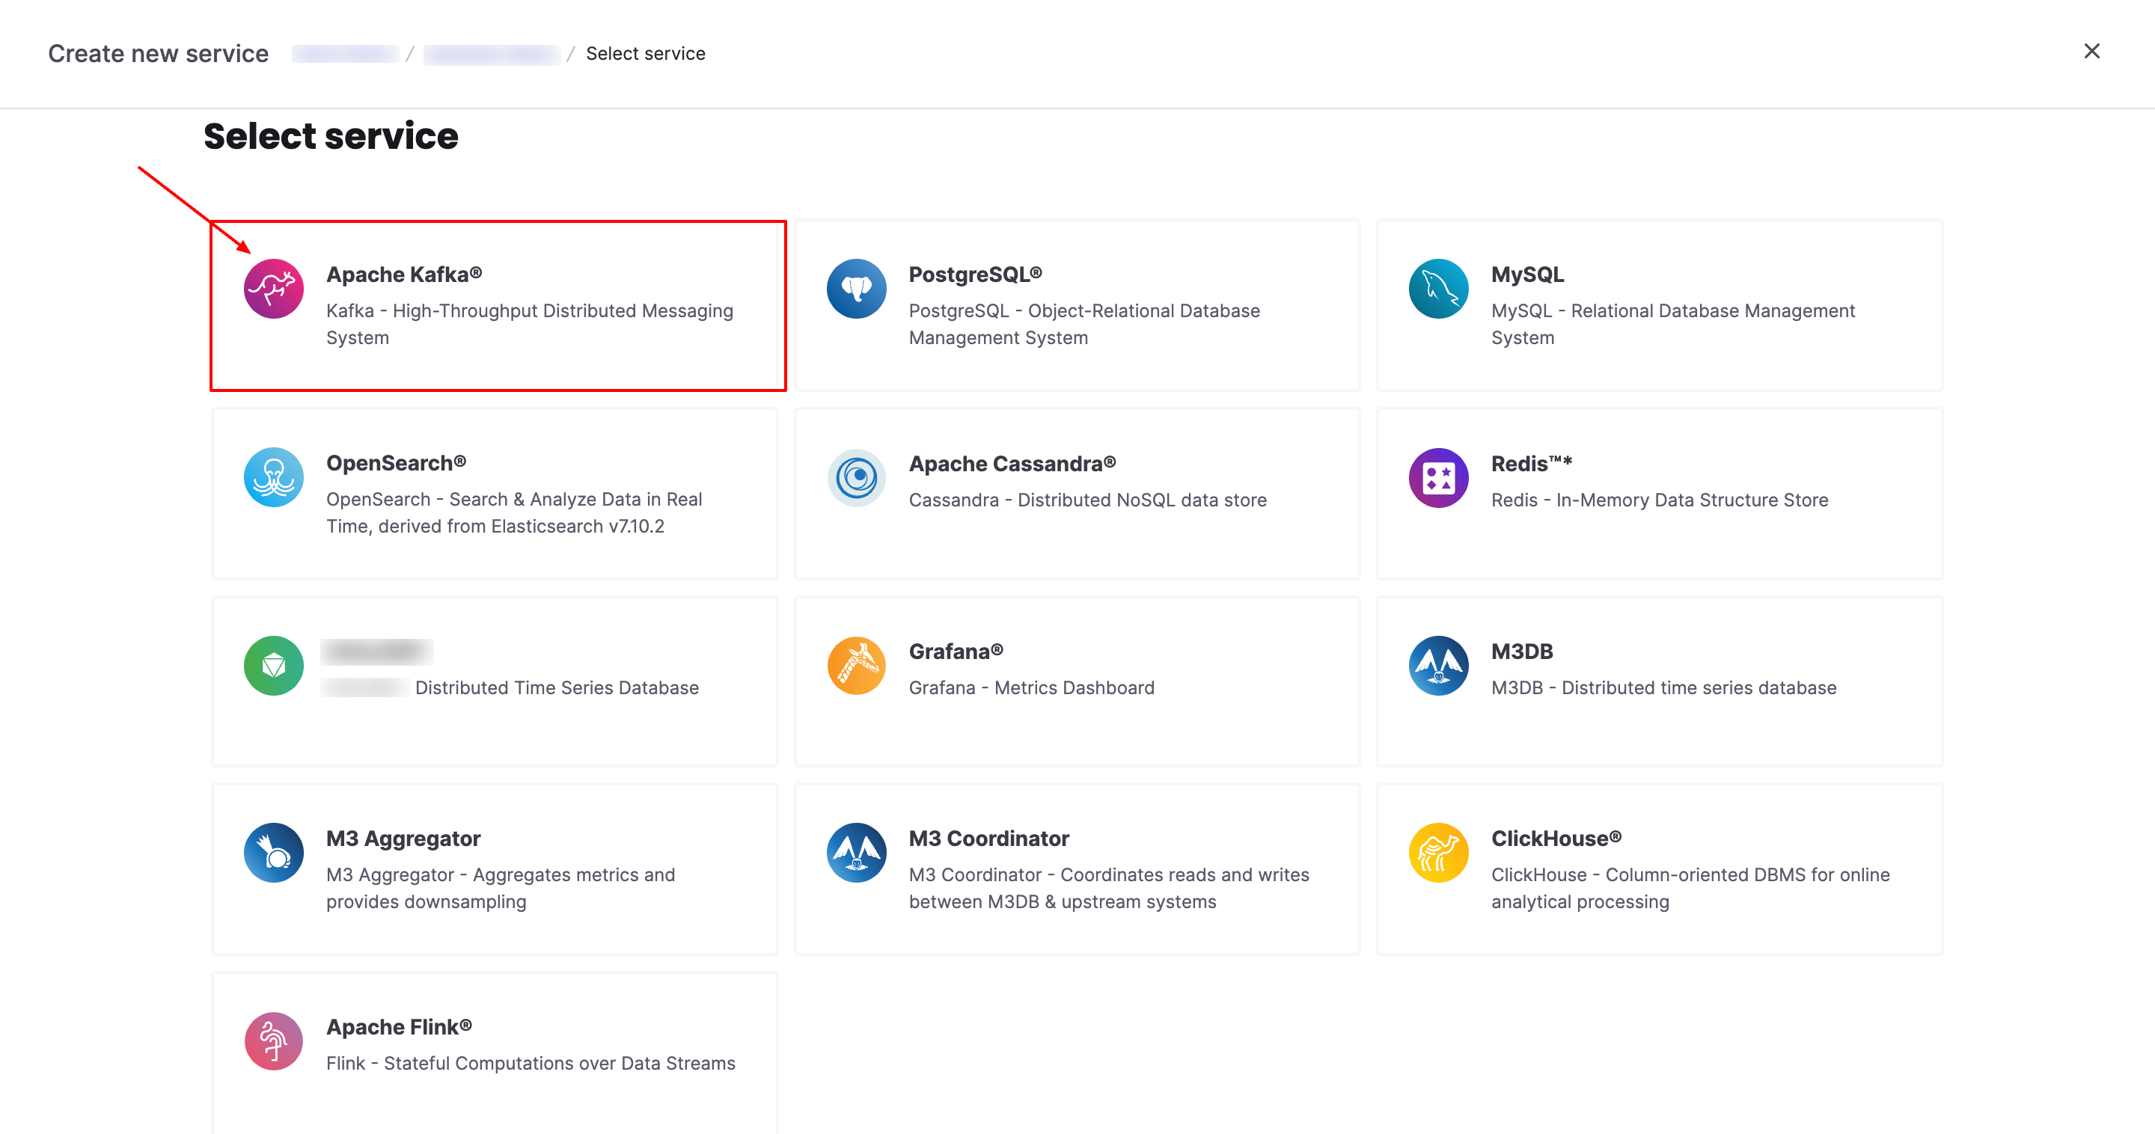Click the Apache Kafka kangaroo icon
2155x1134 pixels.
pyautogui.click(x=274, y=289)
